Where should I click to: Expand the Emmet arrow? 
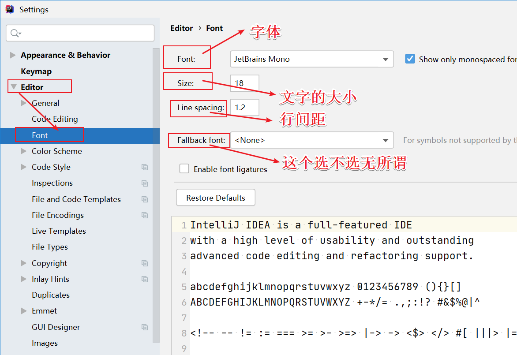[x=24, y=311]
